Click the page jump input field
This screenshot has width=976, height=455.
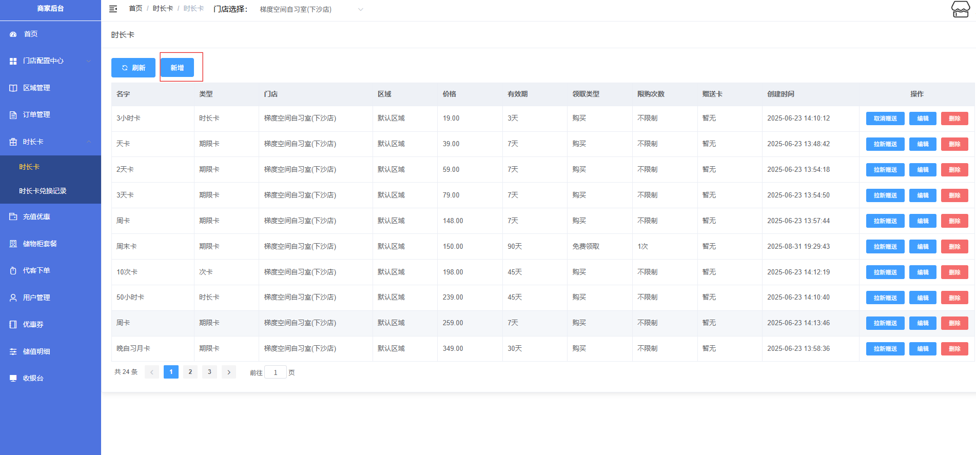pos(276,372)
